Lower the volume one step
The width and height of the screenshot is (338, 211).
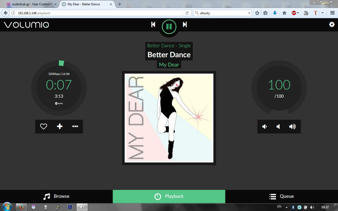coord(279,127)
